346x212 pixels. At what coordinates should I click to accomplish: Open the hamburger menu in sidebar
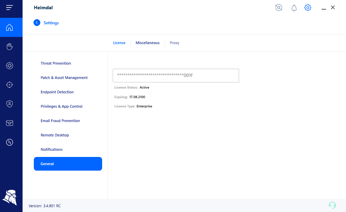pyautogui.click(x=10, y=8)
